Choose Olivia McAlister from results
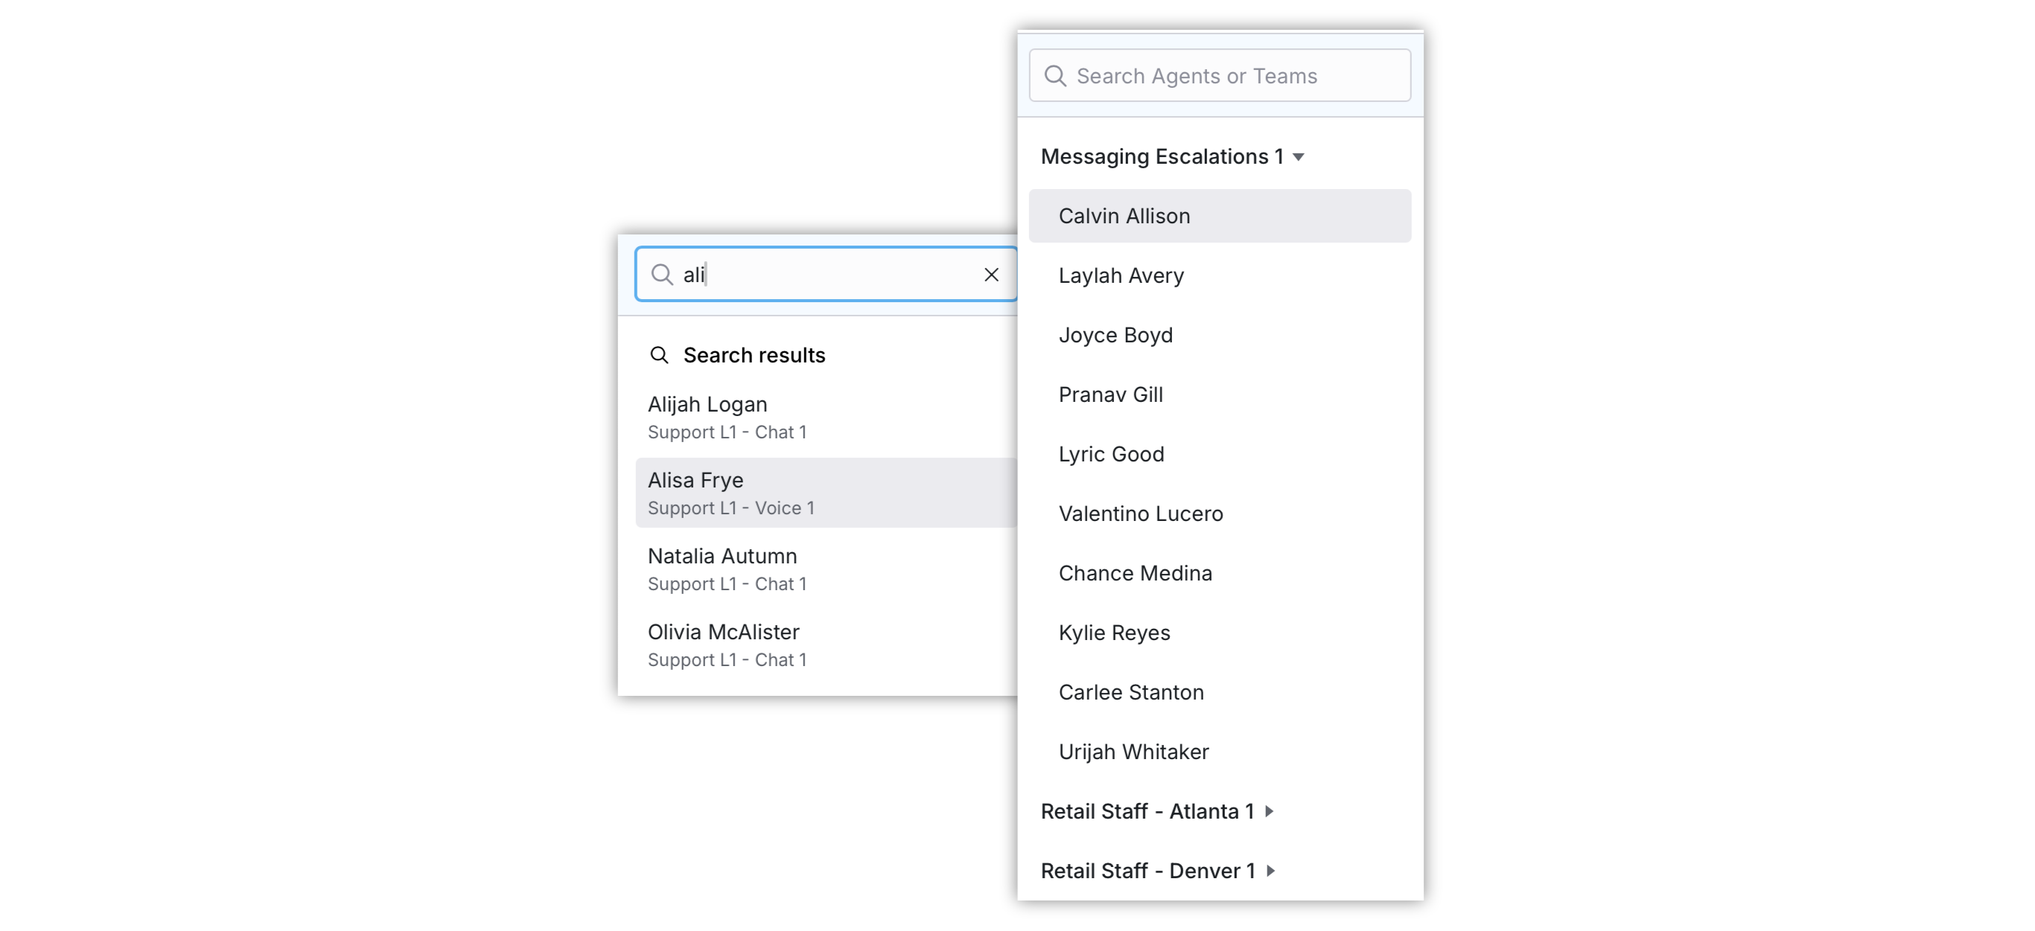Viewport: 2035px width, 931px height. point(826,644)
